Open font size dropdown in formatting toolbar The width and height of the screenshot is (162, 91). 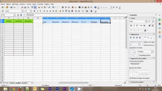[x=31, y=11]
